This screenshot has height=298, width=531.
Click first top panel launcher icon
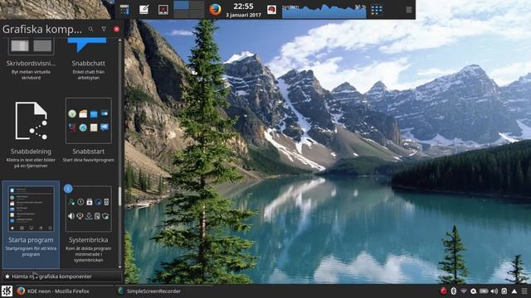(x=124, y=9)
